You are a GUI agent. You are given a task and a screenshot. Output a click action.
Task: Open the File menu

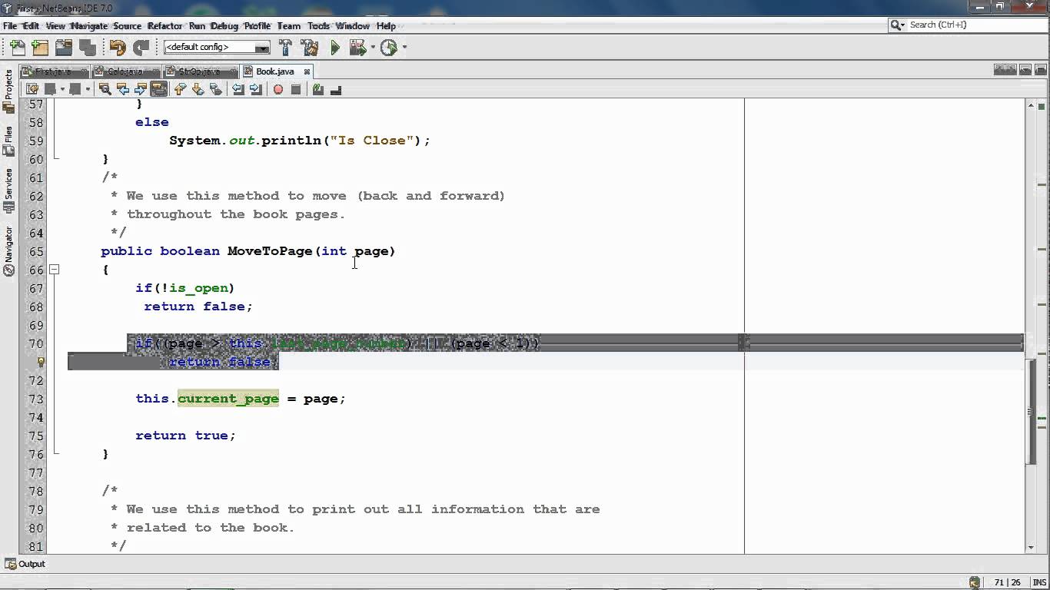click(x=10, y=25)
